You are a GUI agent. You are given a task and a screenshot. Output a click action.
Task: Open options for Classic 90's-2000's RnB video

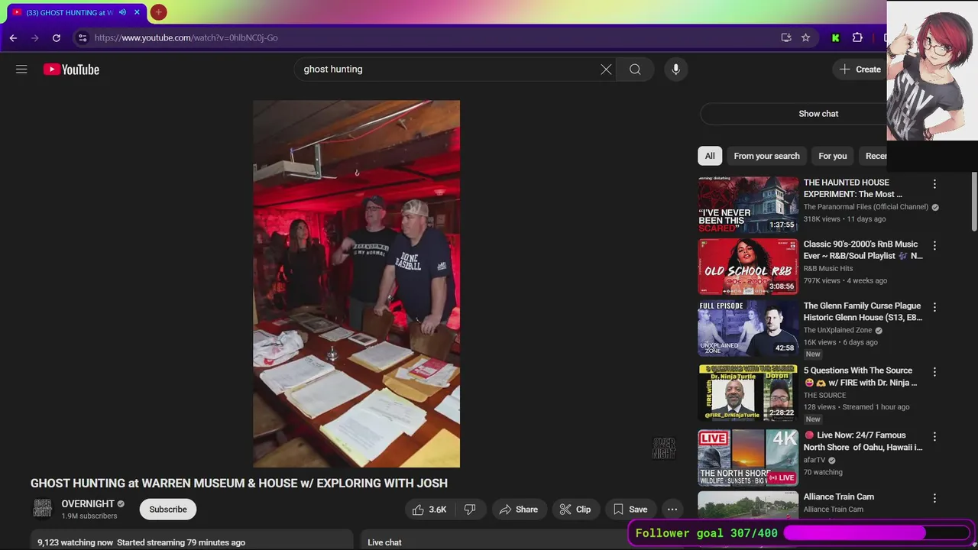coord(934,246)
